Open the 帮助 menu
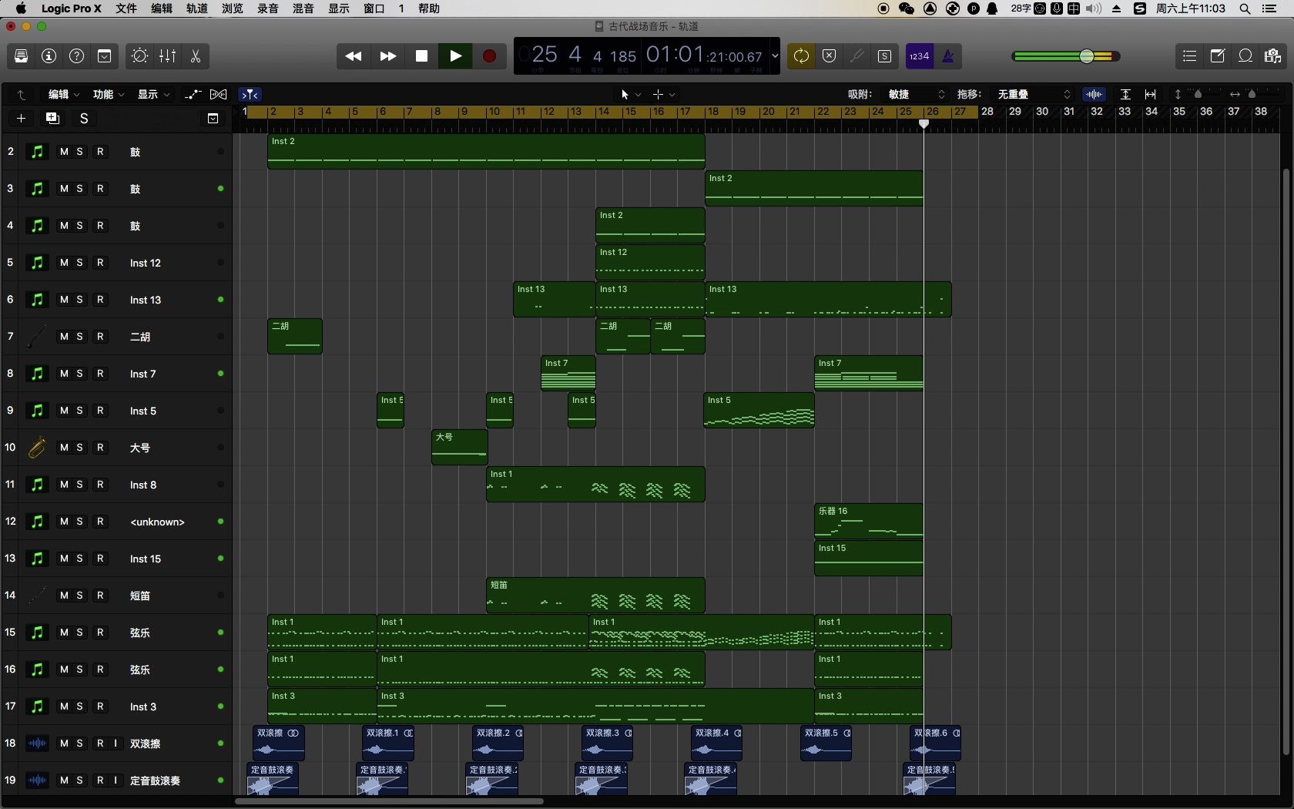The image size is (1294, 809). tap(429, 8)
